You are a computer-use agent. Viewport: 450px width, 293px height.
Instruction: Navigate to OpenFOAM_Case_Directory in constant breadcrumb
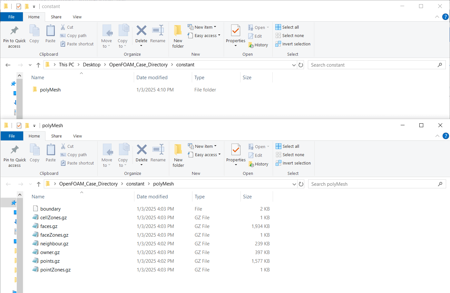(138, 65)
